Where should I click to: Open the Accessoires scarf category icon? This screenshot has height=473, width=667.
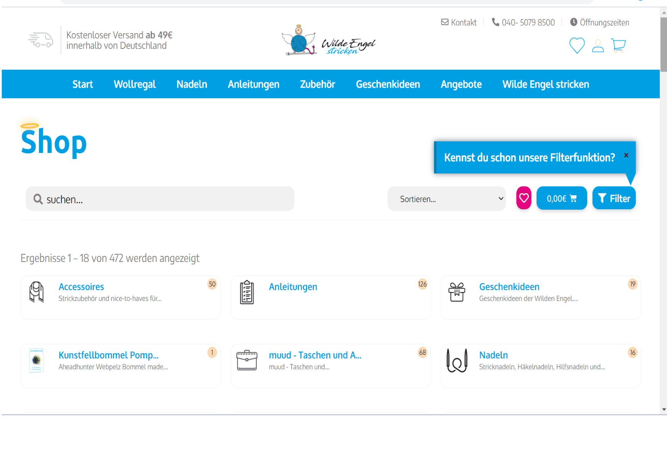(x=37, y=292)
